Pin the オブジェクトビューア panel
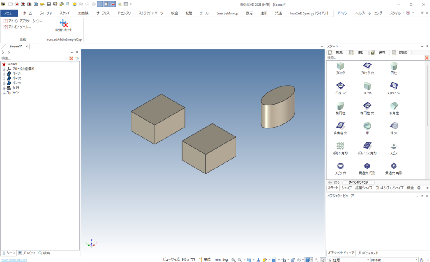Image resolution: width=430 pixels, height=262 pixels. pyautogui.click(x=422, y=196)
